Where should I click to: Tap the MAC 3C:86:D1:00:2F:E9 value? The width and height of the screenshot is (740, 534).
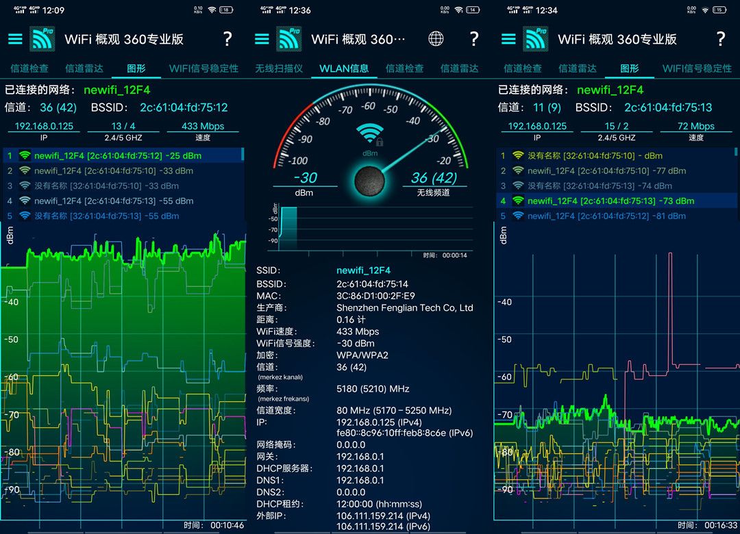tap(375, 296)
